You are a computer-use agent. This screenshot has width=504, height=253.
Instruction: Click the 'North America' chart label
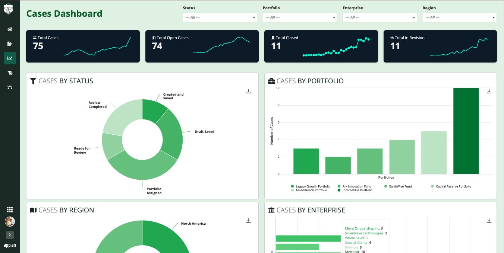click(x=193, y=224)
